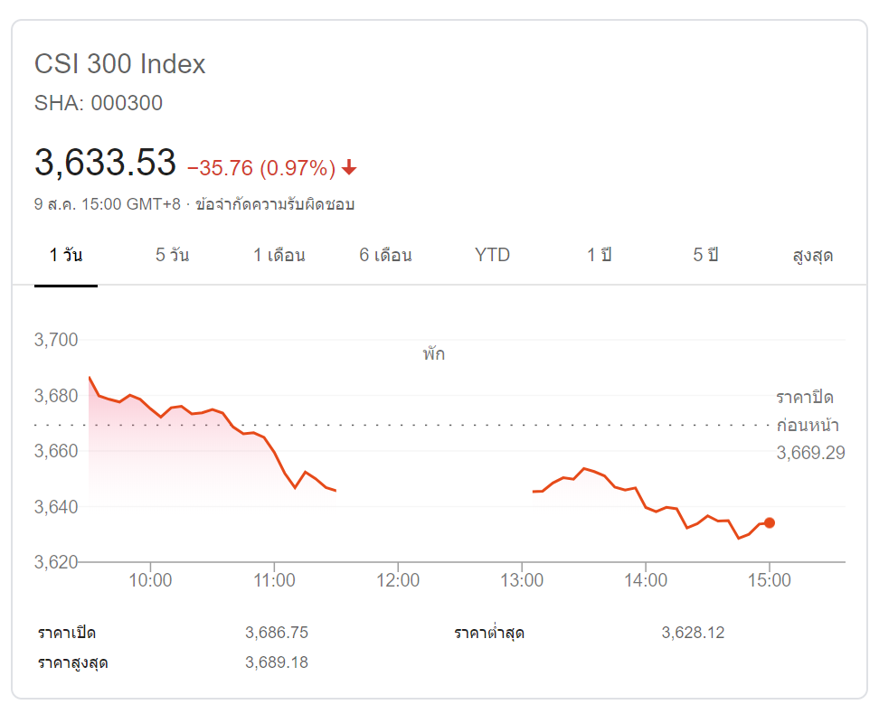Click the ราคาสูงสุด value 3,689.18
The height and width of the screenshot is (714, 879).
(276, 662)
